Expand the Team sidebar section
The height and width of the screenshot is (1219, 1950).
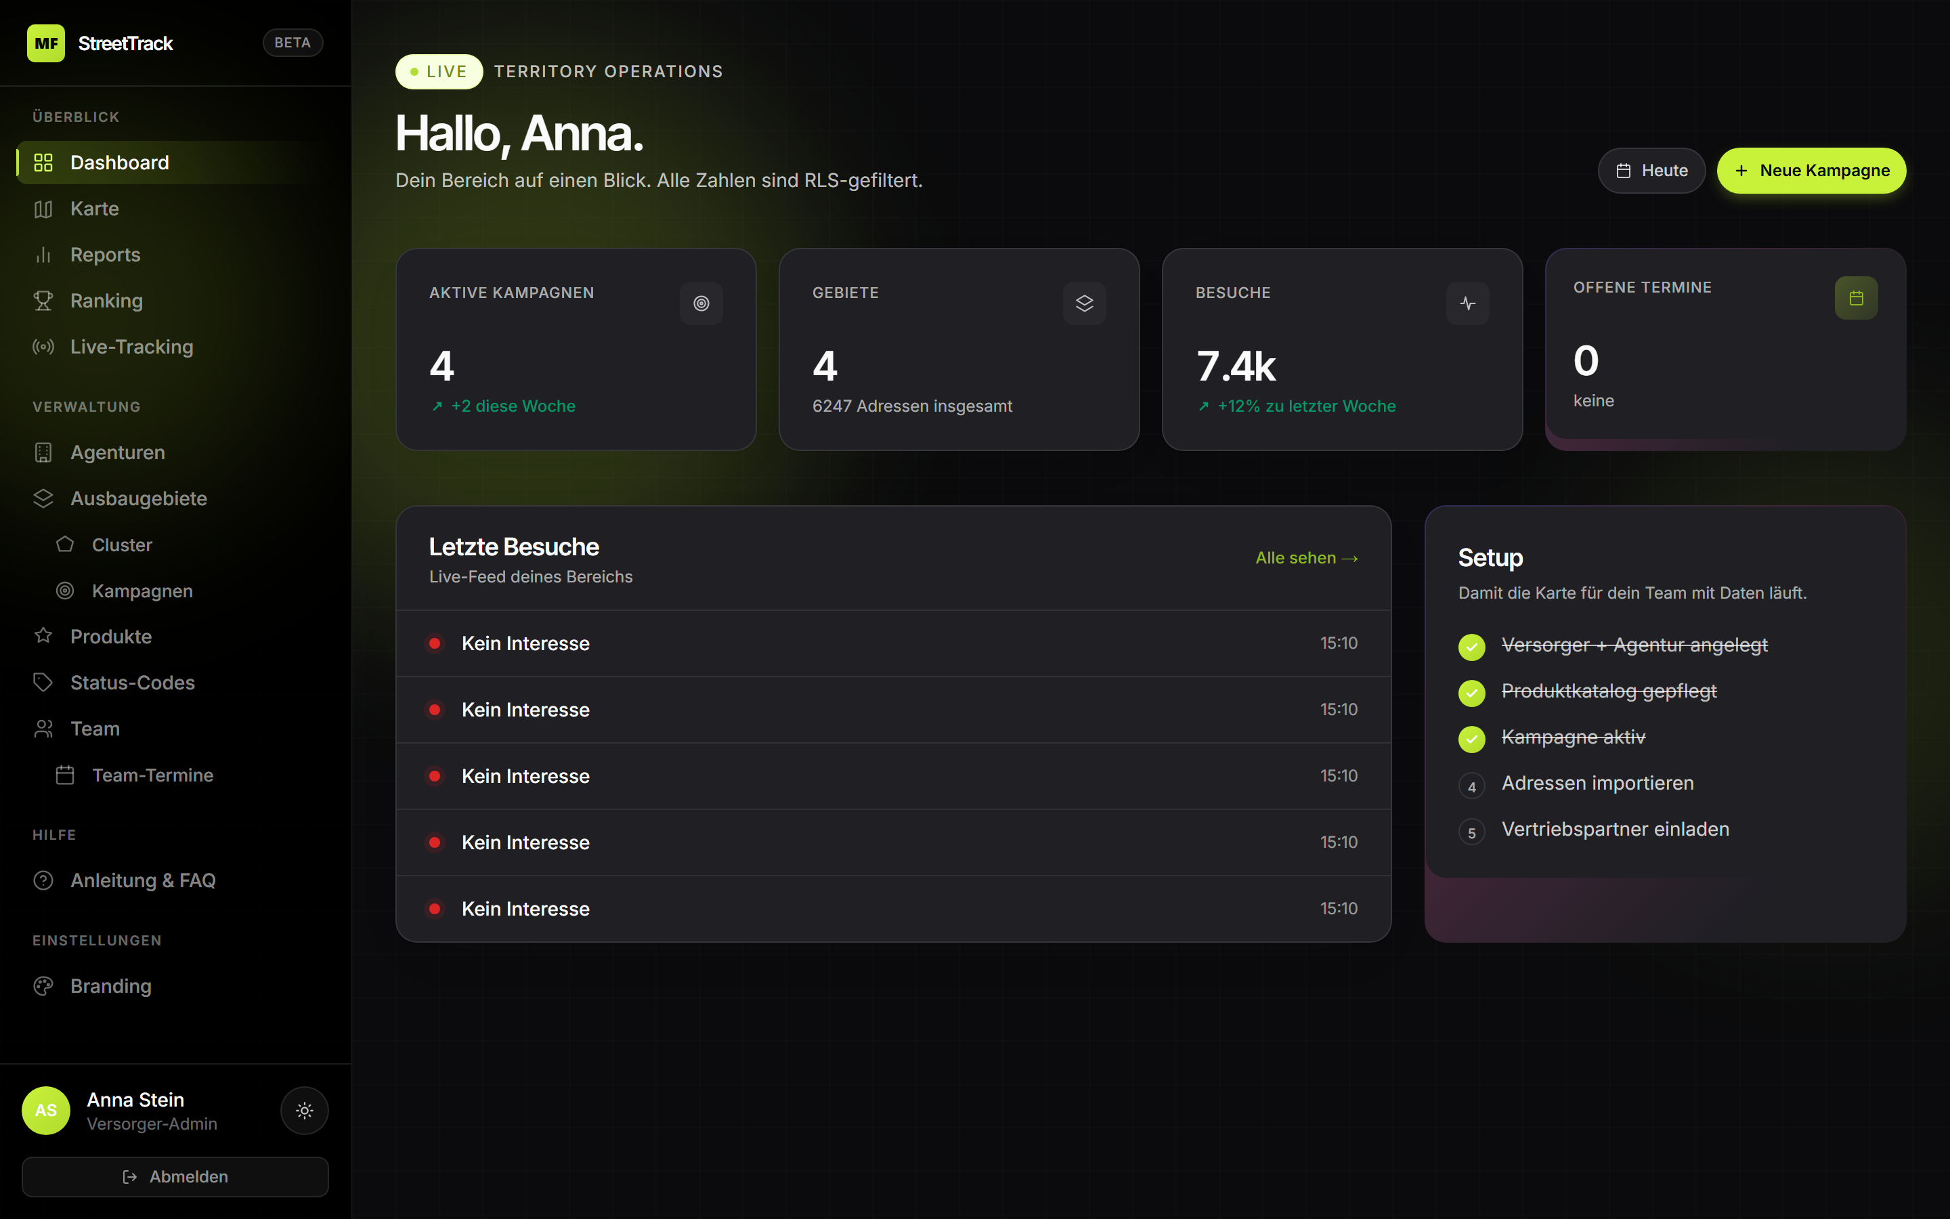tap(95, 729)
